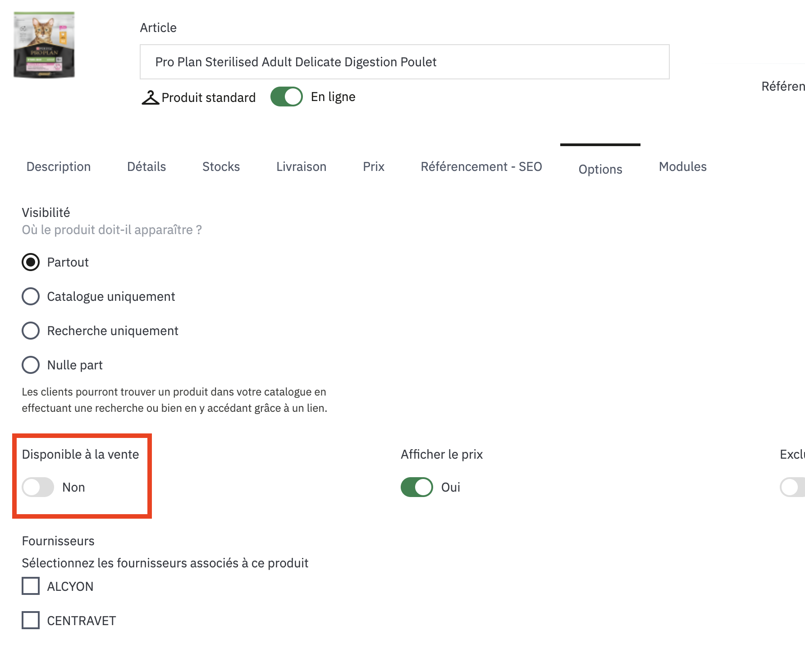Open the Modules tab
Screen dimensions: 805x663
(682, 167)
